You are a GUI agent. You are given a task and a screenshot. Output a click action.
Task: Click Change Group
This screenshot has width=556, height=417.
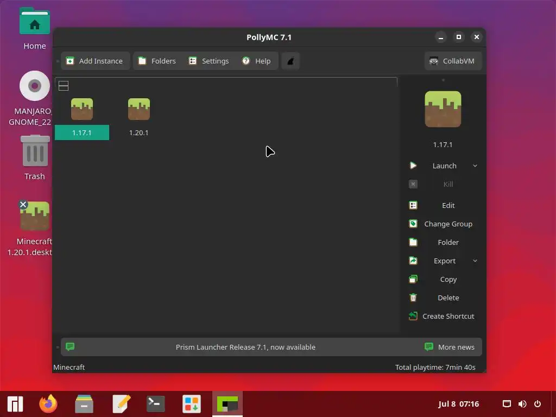448,224
